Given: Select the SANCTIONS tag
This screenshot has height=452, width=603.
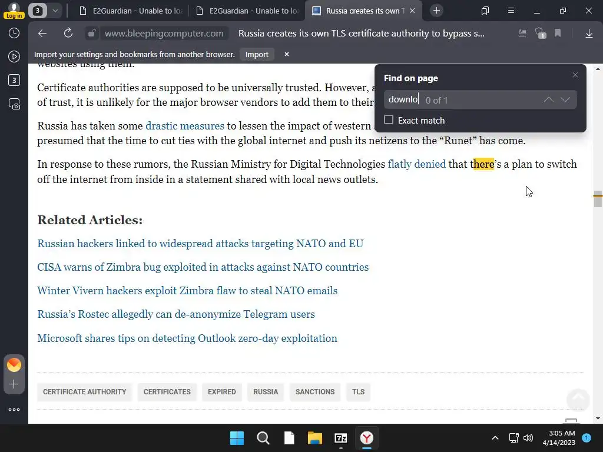Looking at the screenshot, I should tap(315, 392).
